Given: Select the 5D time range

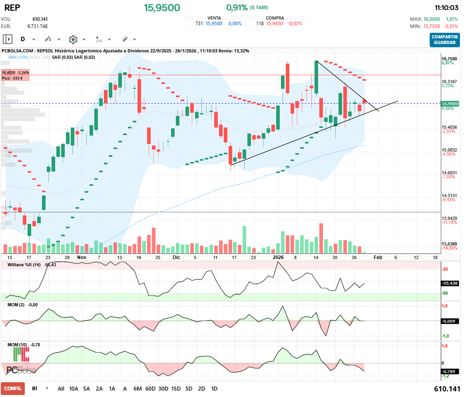Looking at the screenshot, I should pos(189,389).
